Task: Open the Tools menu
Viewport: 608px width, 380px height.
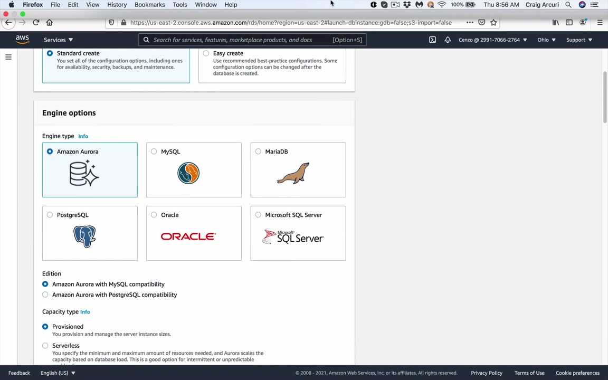Action: point(180,5)
